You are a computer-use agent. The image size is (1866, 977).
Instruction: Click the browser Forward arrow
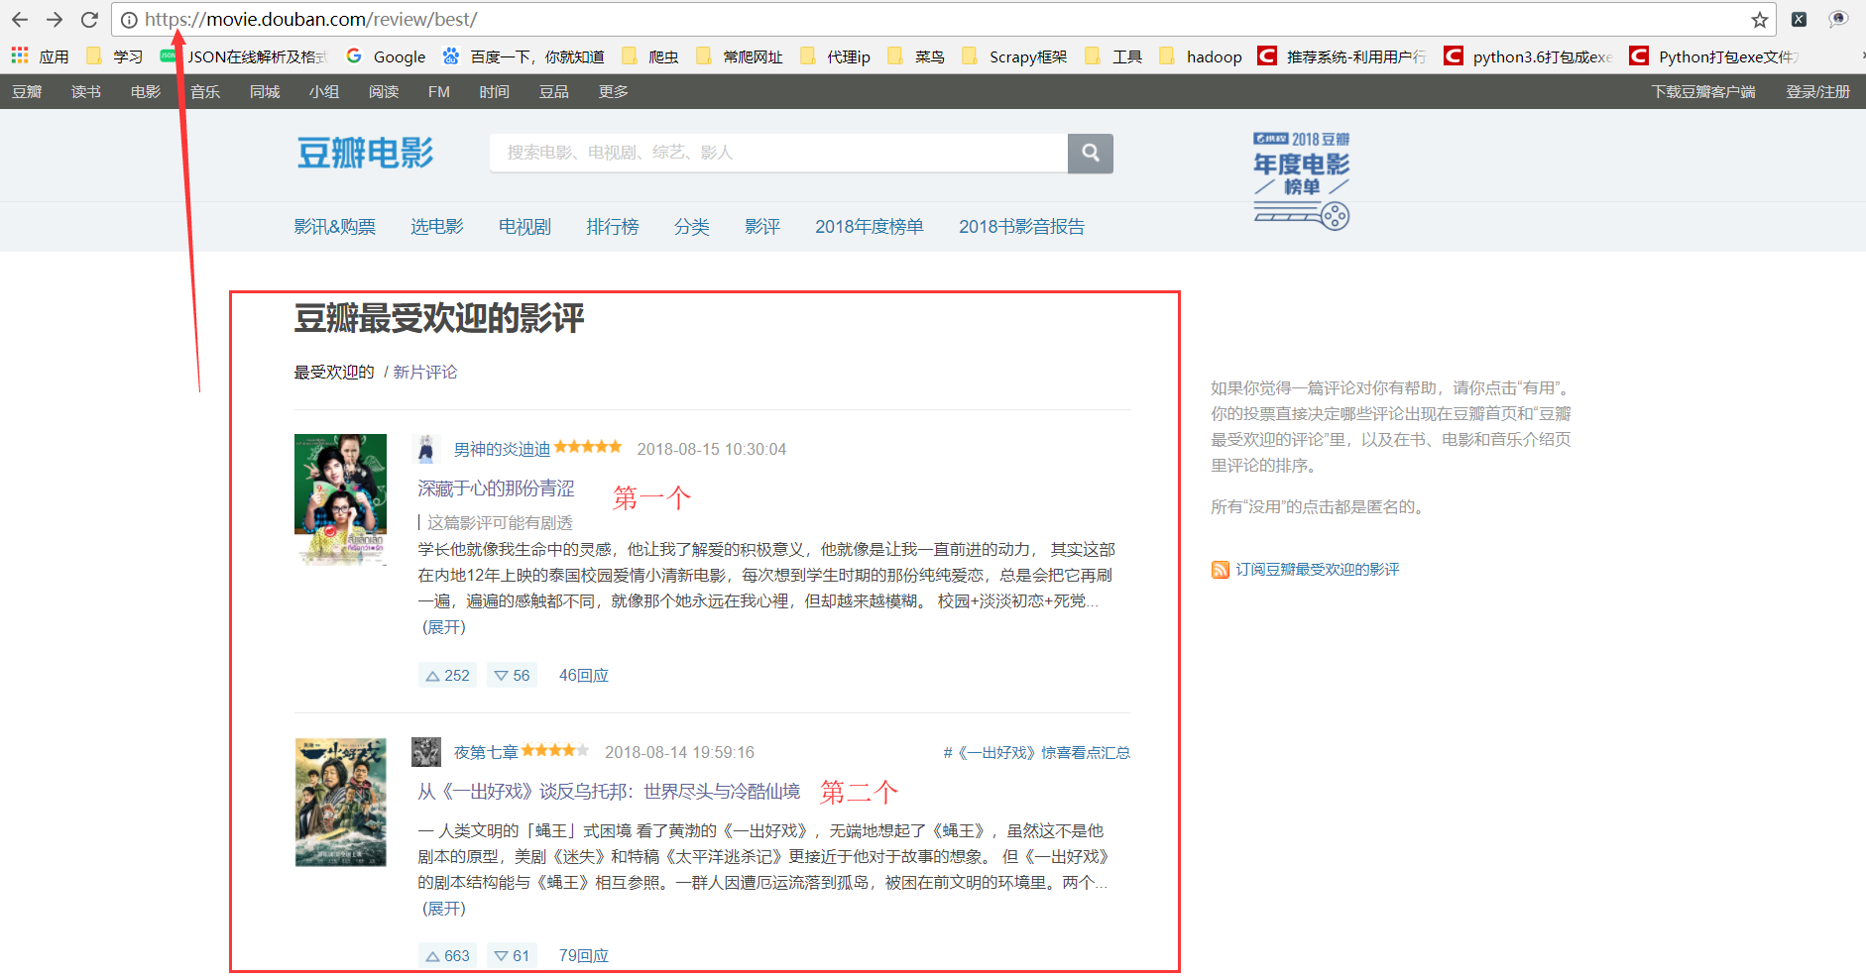(x=55, y=20)
